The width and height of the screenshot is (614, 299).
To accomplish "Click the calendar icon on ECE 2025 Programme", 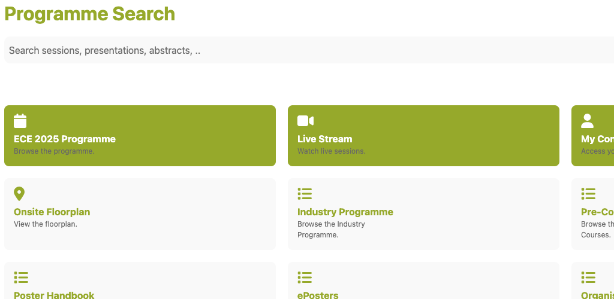I will [20, 121].
